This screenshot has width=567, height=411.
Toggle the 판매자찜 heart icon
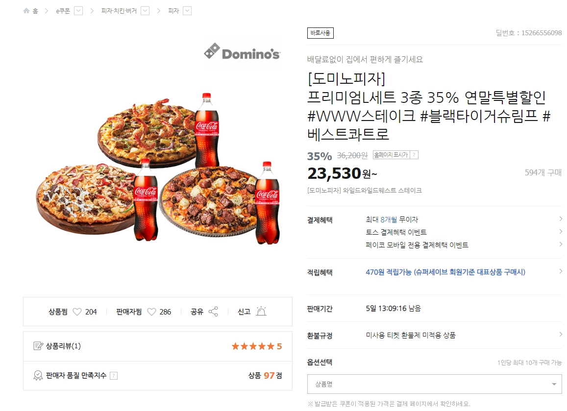coord(151,312)
